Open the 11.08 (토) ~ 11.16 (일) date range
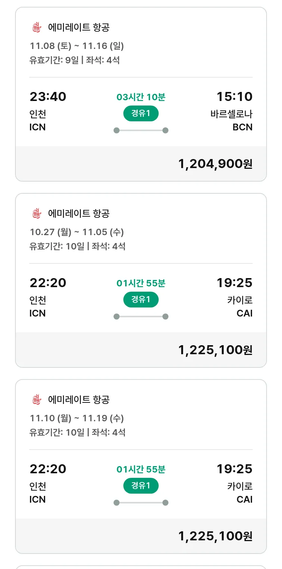 (x=77, y=46)
